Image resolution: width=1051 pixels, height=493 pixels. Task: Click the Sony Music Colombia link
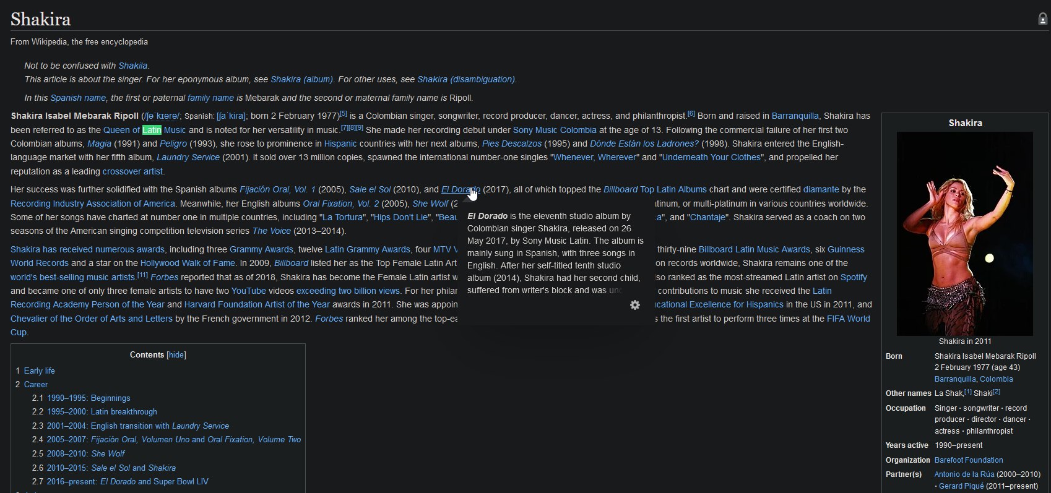click(x=555, y=130)
